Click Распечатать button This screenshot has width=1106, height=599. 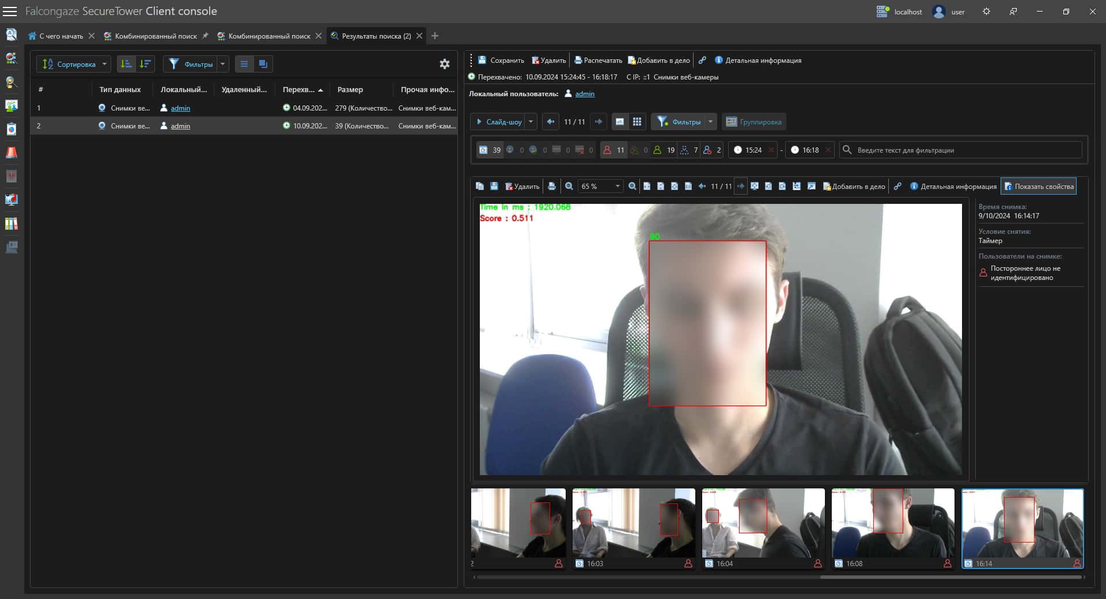tap(598, 60)
